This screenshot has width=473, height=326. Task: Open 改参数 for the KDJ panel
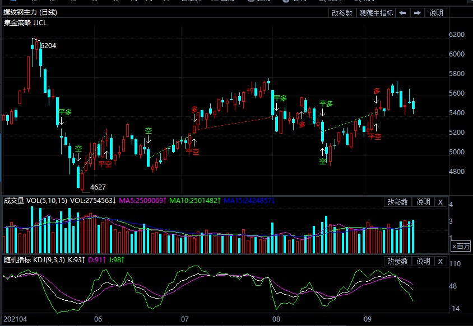coord(398,261)
